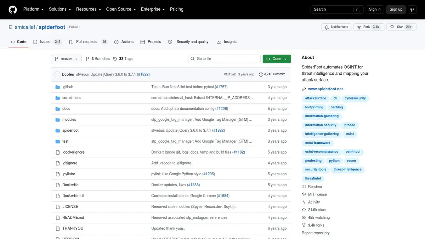Click the .dockerignore file icon
The image size is (425, 239).
coord(58,152)
